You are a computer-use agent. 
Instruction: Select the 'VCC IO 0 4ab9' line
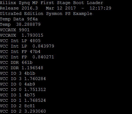(17, 84)
